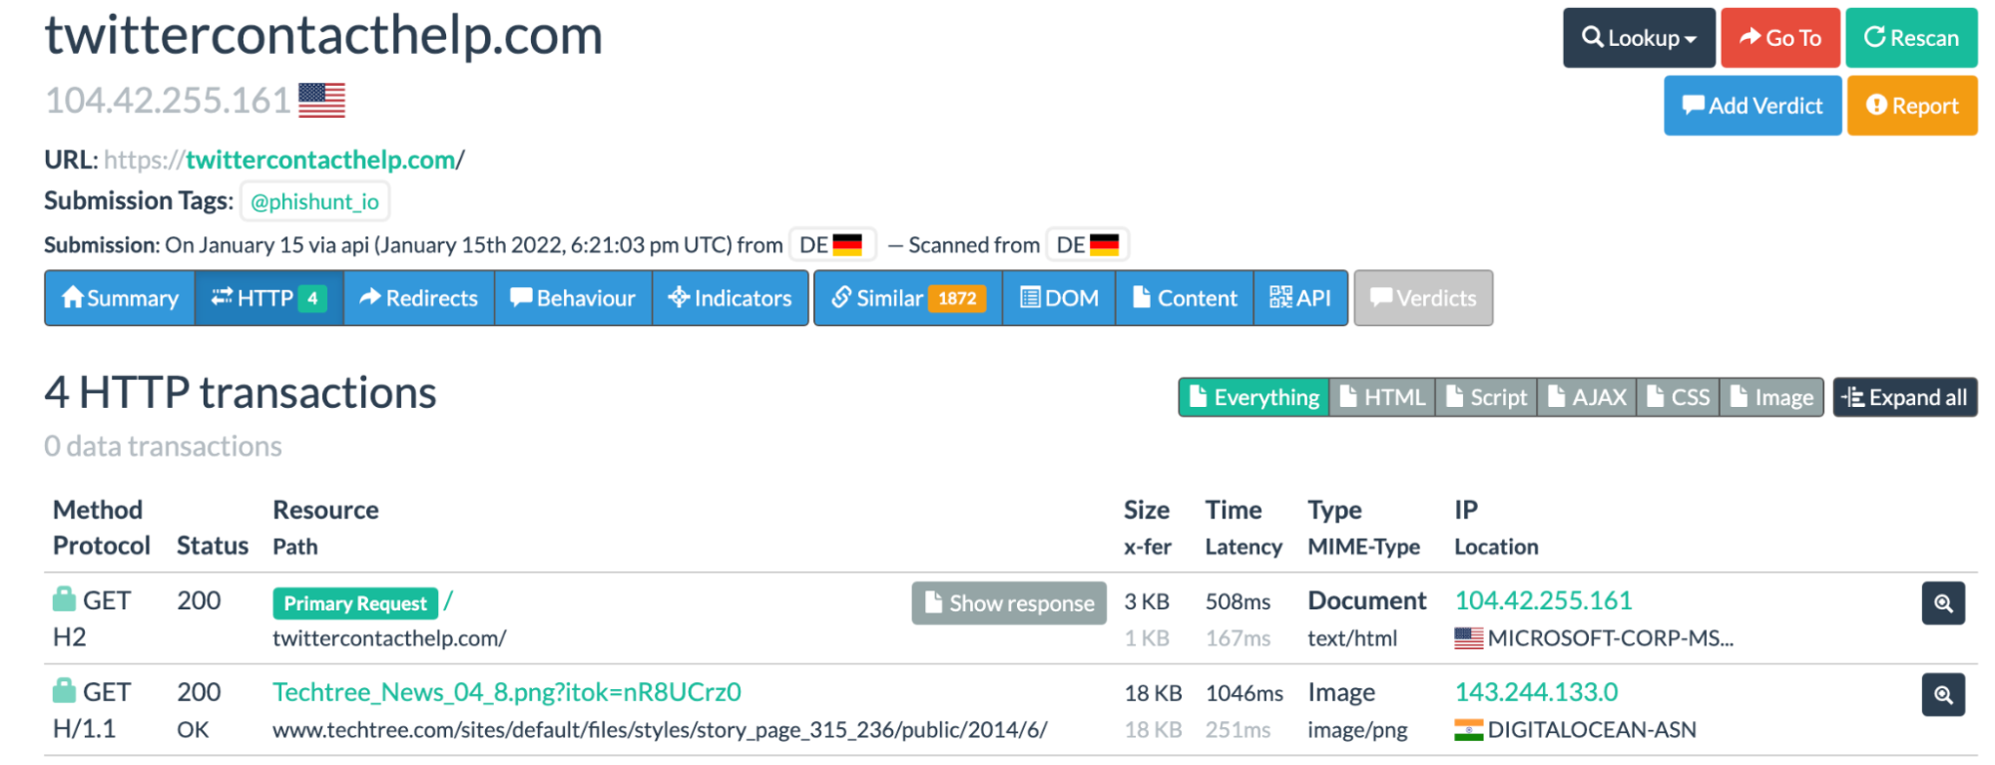Click the green lock icon on the H/1.1 request

pos(64,690)
